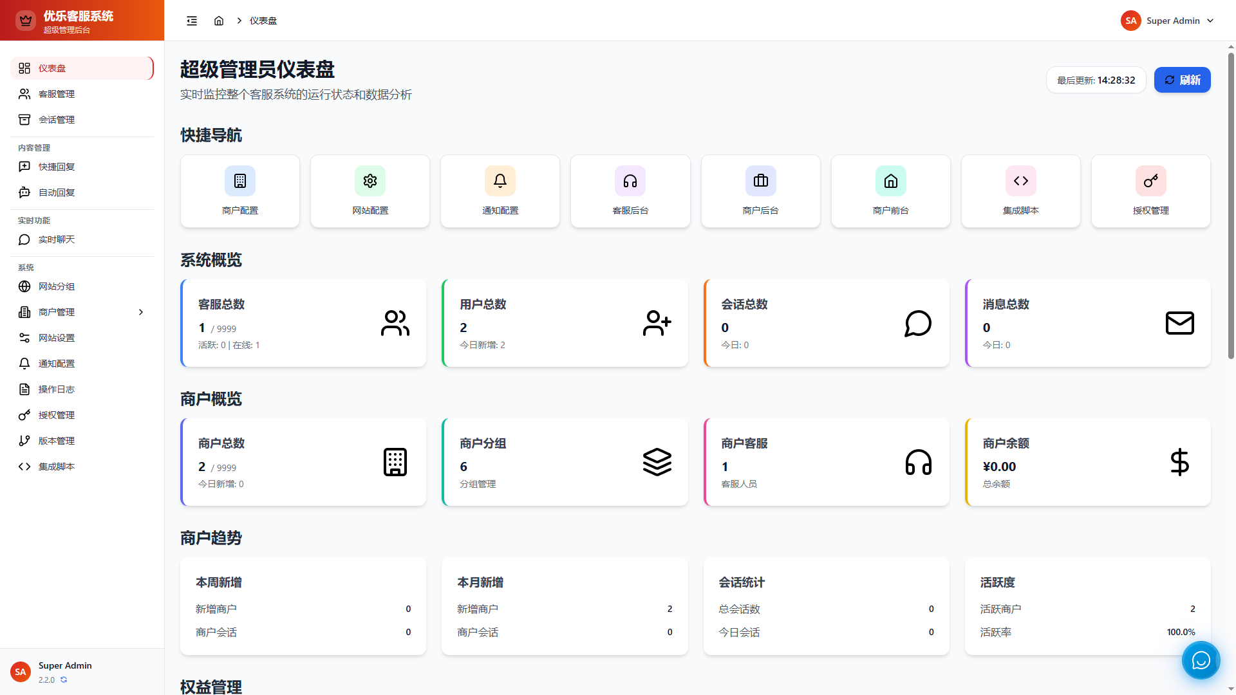
Task: Open 商户前台 via the house icon
Action: click(890, 181)
